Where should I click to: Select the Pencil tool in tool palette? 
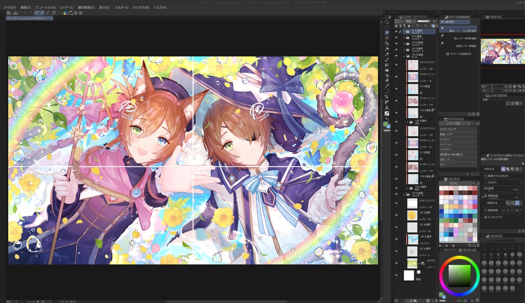point(387,54)
